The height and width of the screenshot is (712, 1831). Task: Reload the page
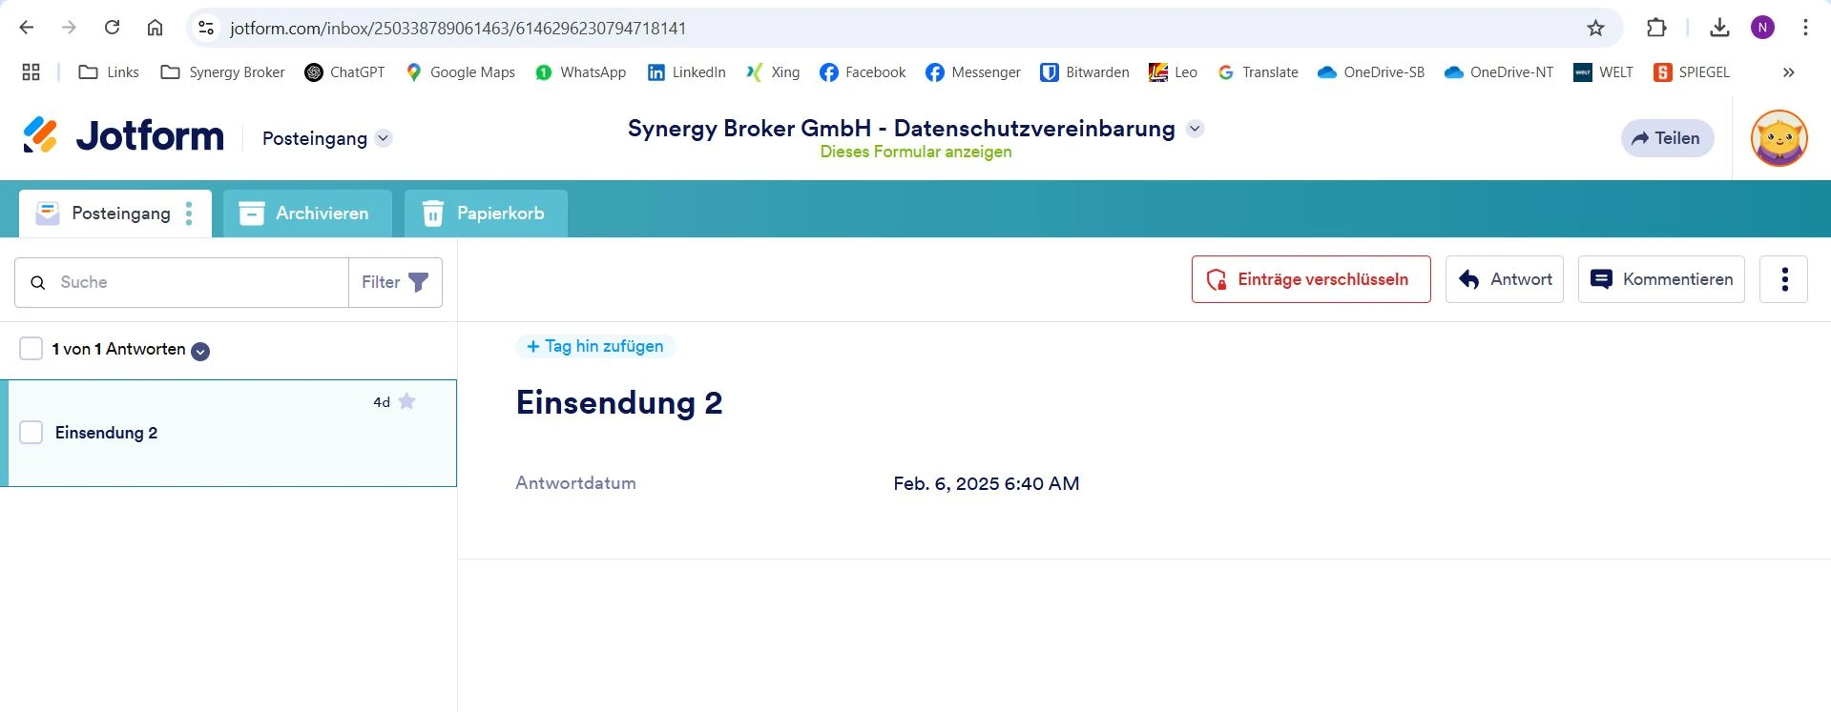pyautogui.click(x=112, y=28)
